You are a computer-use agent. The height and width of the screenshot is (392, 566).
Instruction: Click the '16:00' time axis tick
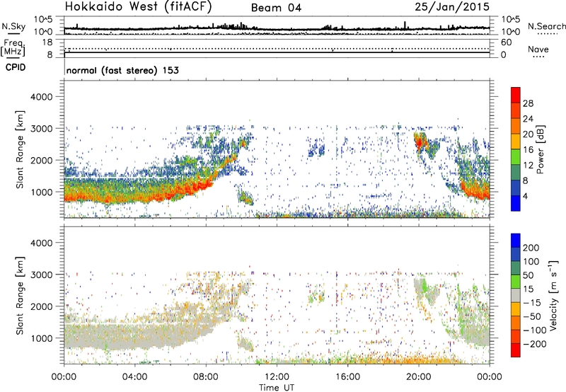point(347,377)
